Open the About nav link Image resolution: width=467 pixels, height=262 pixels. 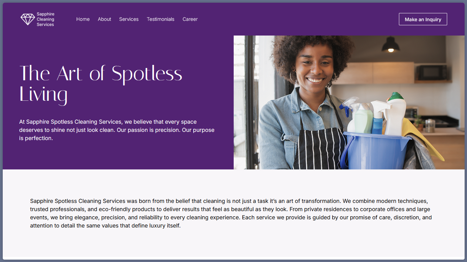[x=104, y=19]
